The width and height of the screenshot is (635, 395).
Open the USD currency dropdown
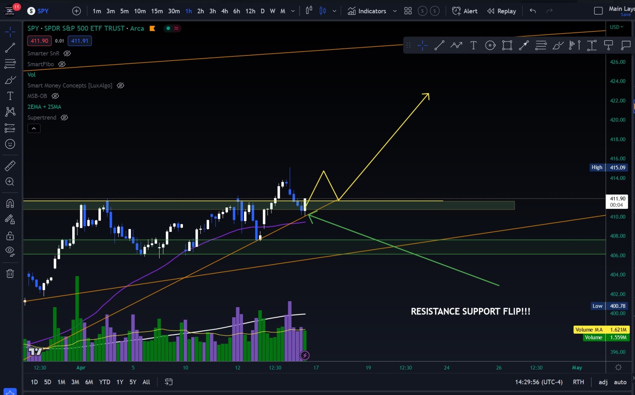coord(616,27)
